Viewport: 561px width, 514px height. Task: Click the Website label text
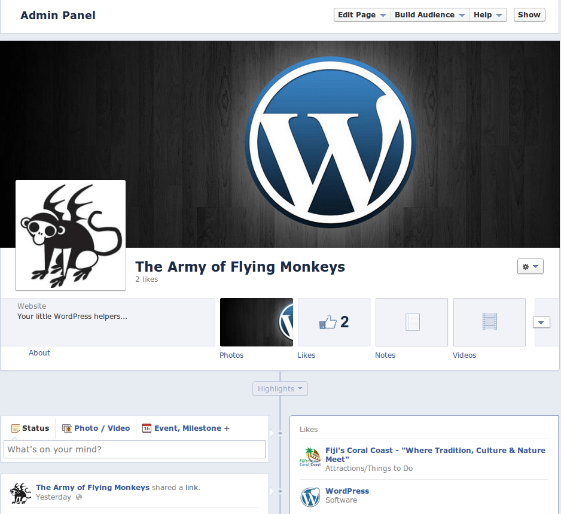(x=32, y=306)
